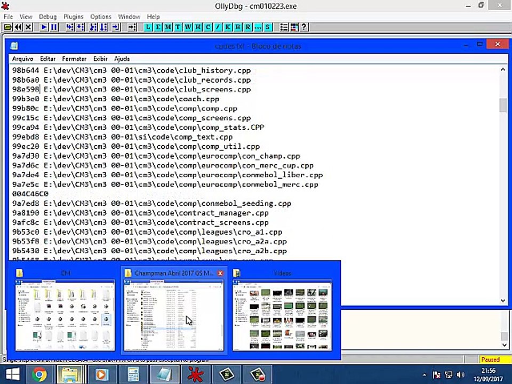Click the line with coach.cpp
Viewport: 512px width, 384px height.
coord(116,99)
